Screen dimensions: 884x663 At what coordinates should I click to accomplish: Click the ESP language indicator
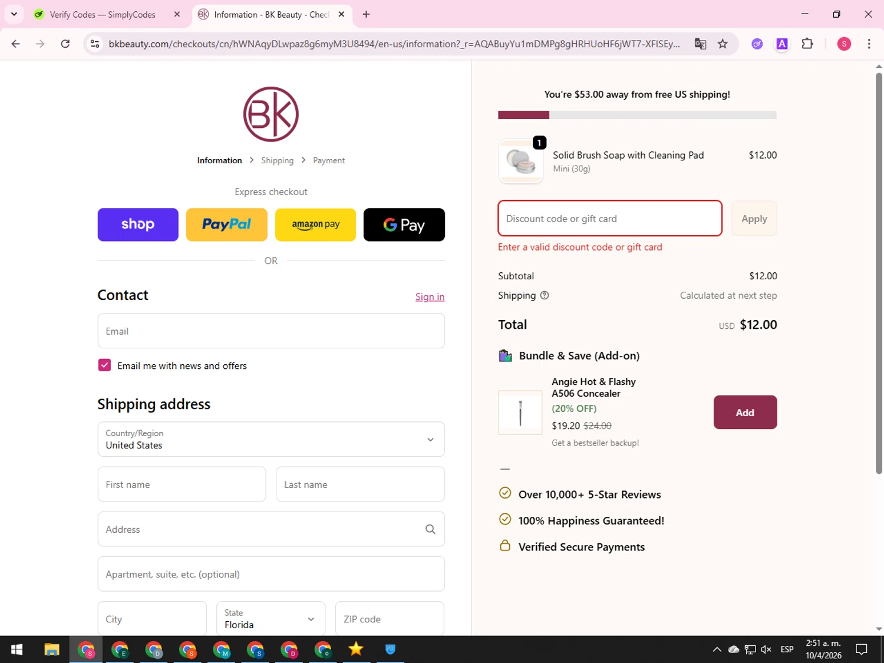[x=787, y=649]
